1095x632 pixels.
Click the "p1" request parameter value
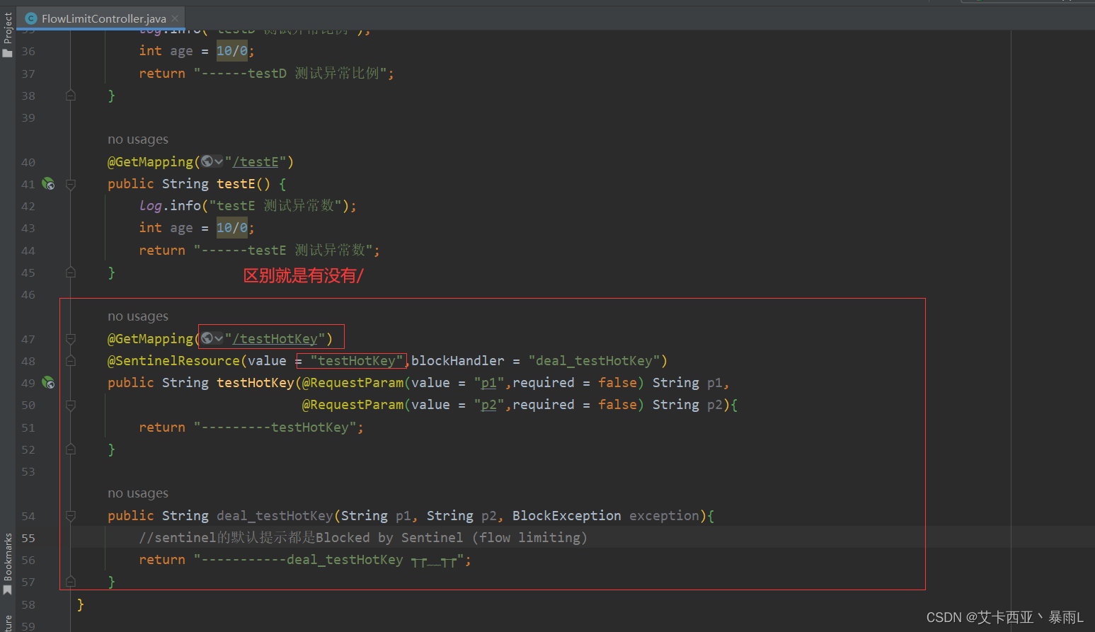pyautogui.click(x=489, y=383)
